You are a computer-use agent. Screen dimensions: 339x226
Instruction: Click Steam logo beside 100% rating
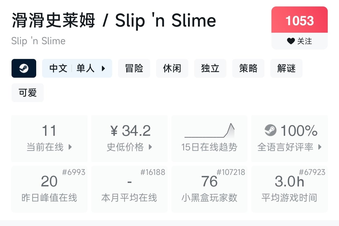pyautogui.click(x=270, y=131)
